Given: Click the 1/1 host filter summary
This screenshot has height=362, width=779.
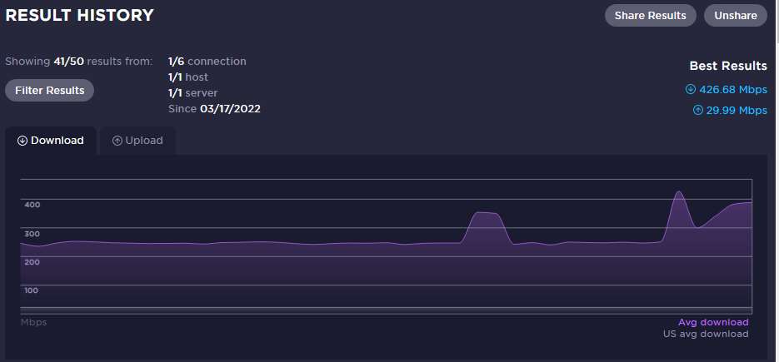Looking at the screenshot, I should (x=187, y=77).
